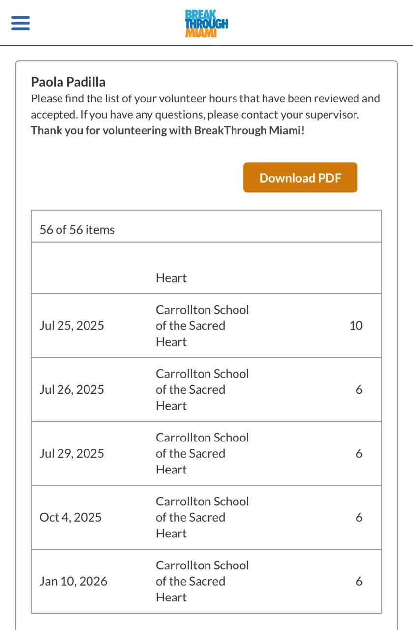Select the Oct 4, 2025 date cell
Screen dimensions: 413x630
[70, 518]
